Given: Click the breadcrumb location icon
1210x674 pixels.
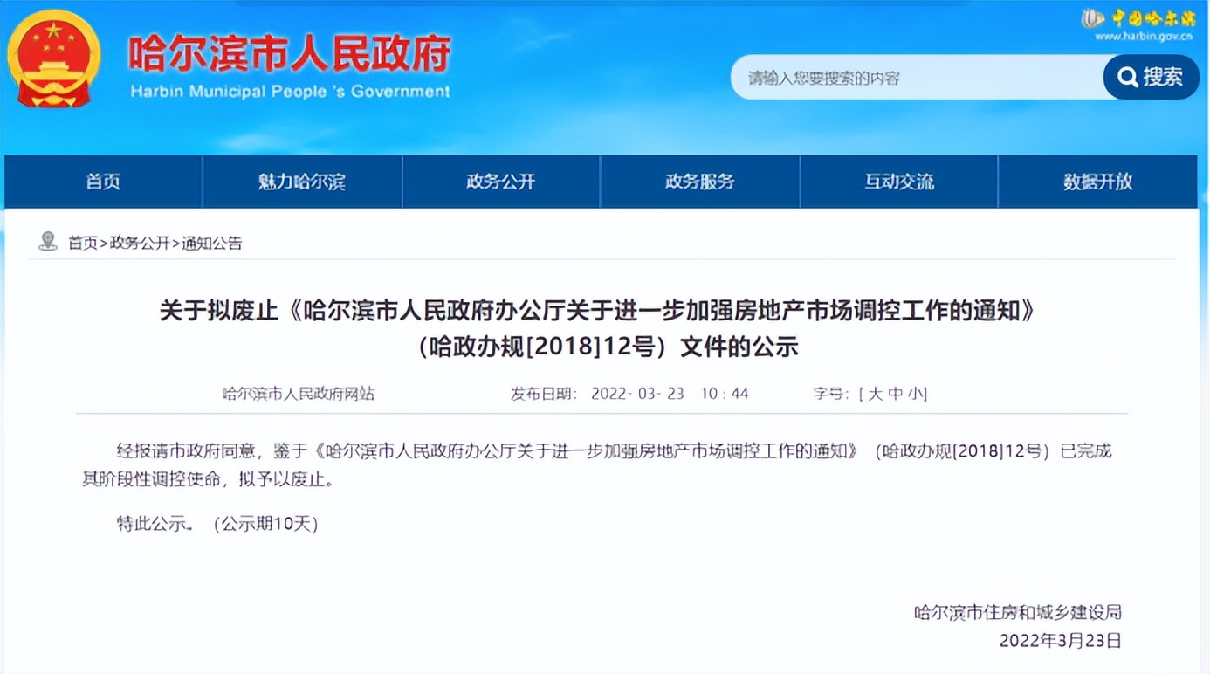Looking at the screenshot, I should click(48, 242).
